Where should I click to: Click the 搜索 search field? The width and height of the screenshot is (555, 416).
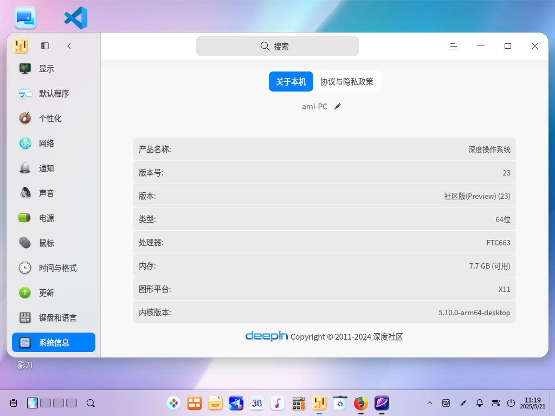(277, 46)
